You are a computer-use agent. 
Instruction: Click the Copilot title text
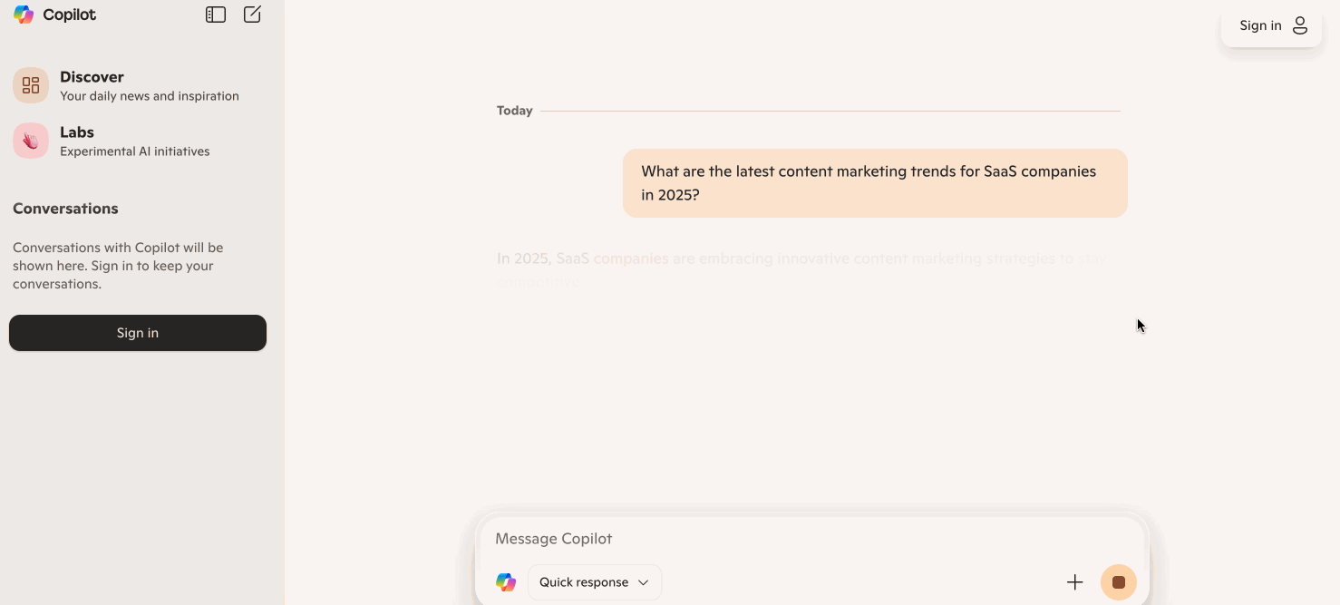(69, 15)
